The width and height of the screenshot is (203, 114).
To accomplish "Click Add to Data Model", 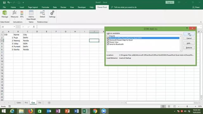I will point(31,15).
